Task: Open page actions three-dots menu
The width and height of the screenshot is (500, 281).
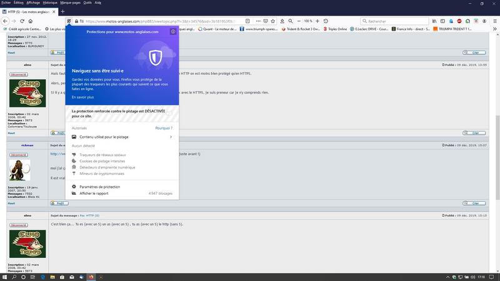Action: pyautogui.click(x=258, y=21)
